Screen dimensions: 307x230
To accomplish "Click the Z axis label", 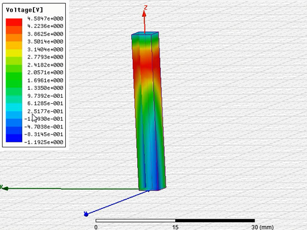I will 146,8.
